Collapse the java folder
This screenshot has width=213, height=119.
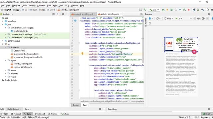point(2,24)
